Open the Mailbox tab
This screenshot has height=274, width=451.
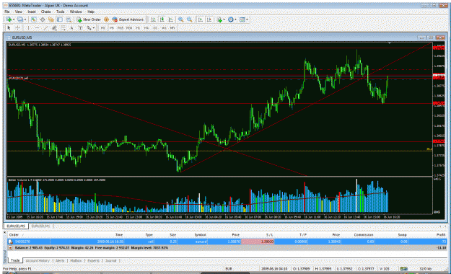[x=76, y=260]
